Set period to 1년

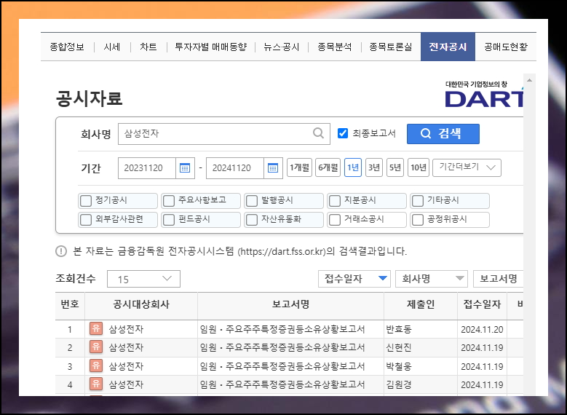coord(353,167)
